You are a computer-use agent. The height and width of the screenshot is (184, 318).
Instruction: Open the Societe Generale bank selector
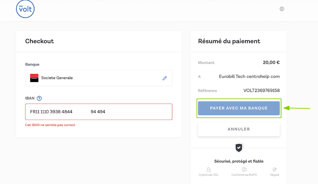pos(94,78)
